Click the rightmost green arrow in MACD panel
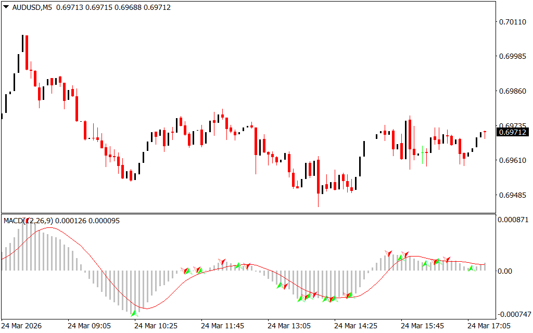This screenshot has height=333, width=533. pos(471,268)
